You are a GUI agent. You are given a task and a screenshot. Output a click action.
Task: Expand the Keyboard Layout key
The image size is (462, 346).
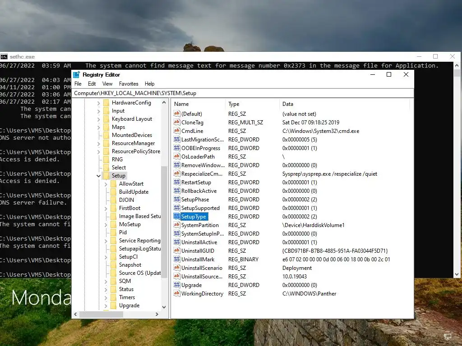pos(98,119)
